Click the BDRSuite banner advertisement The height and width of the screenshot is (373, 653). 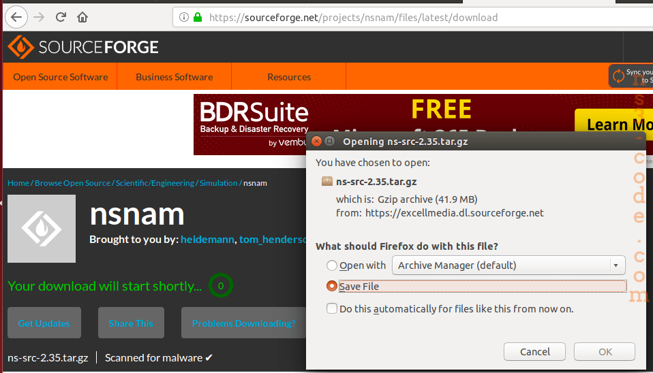pos(423,125)
